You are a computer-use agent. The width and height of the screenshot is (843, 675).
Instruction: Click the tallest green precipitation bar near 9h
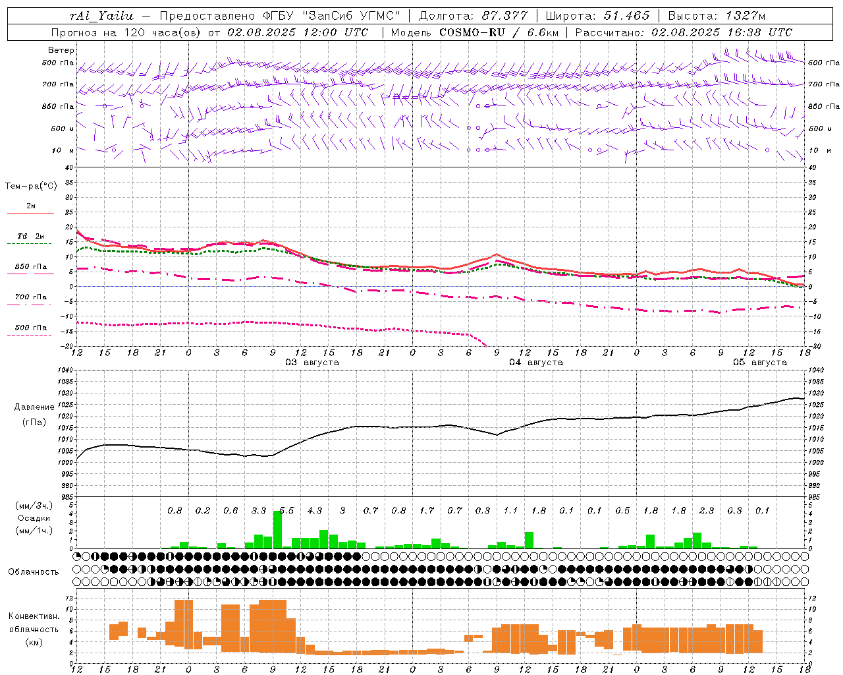[277, 530]
